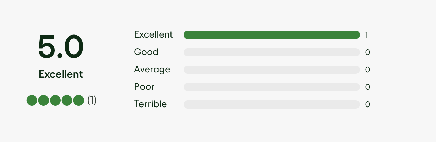This screenshot has width=436, height=142.
Task: Click the empty Good rating bar
Action: click(272, 52)
